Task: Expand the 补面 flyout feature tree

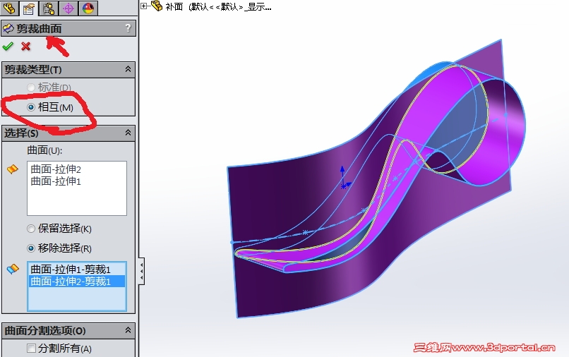Action: click(144, 6)
